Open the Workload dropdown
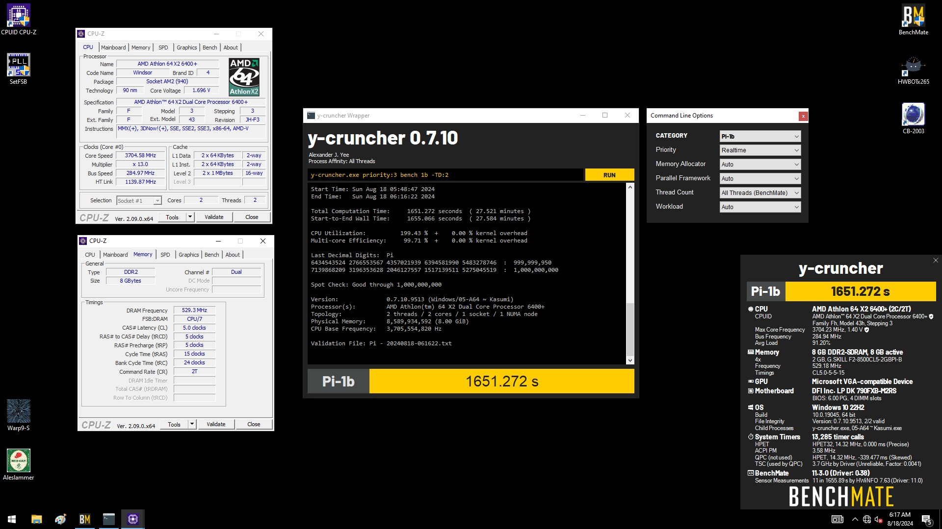 pyautogui.click(x=760, y=207)
